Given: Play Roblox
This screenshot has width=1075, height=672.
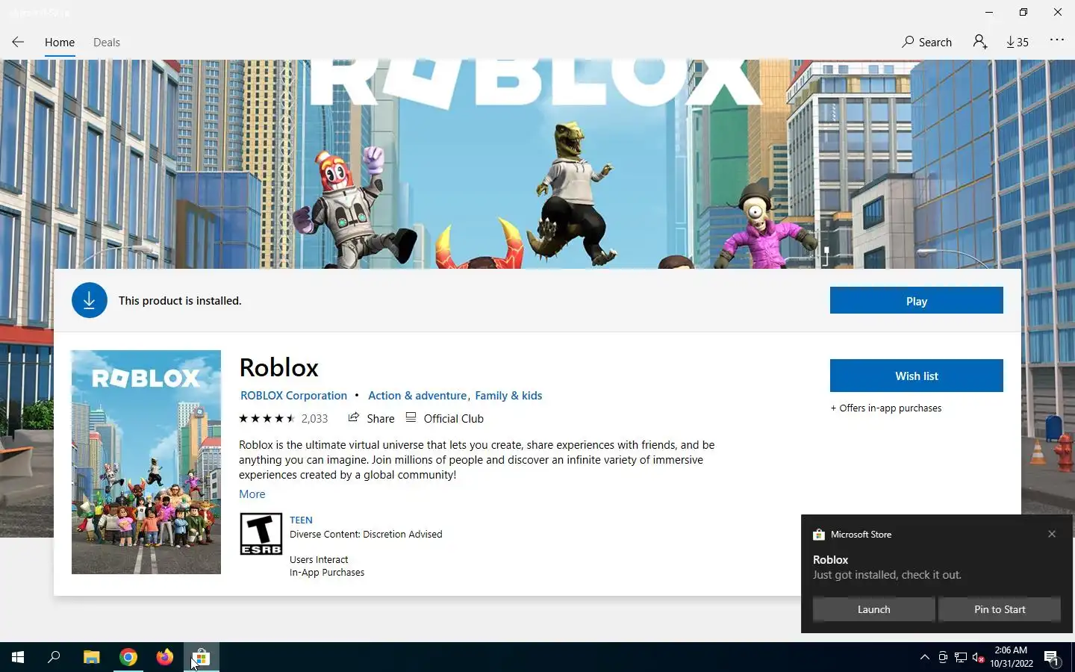Looking at the screenshot, I should pyautogui.click(x=917, y=301).
